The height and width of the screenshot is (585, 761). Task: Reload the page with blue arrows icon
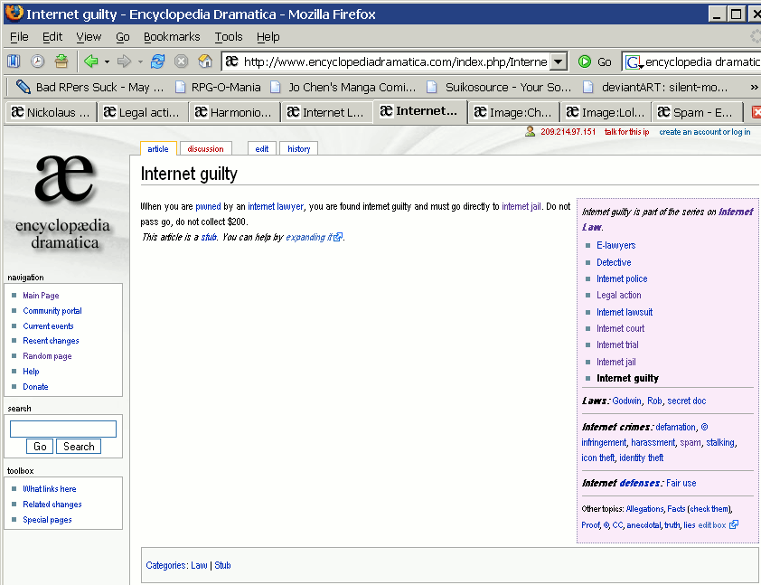(157, 61)
